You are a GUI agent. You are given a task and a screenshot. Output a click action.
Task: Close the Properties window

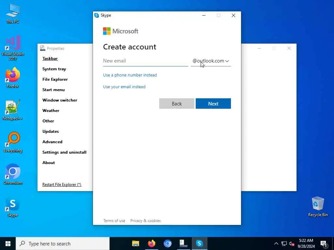pos(289,48)
